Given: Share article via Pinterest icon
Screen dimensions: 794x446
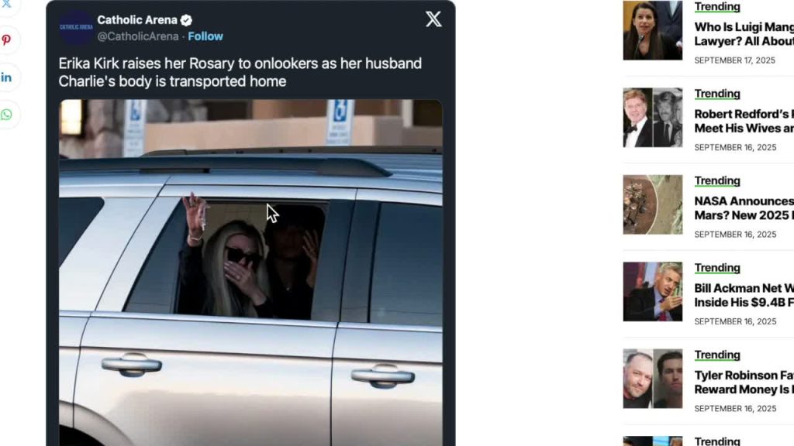Looking at the screenshot, I should (6, 40).
